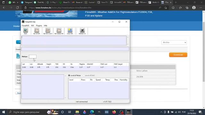This screenshot has height=115, width=205.
Task: Open Microsoft Edge from taskbar
Action: tap(92, 112)
